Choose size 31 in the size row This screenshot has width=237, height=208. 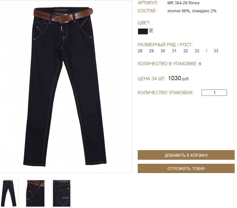click(174, 51)
